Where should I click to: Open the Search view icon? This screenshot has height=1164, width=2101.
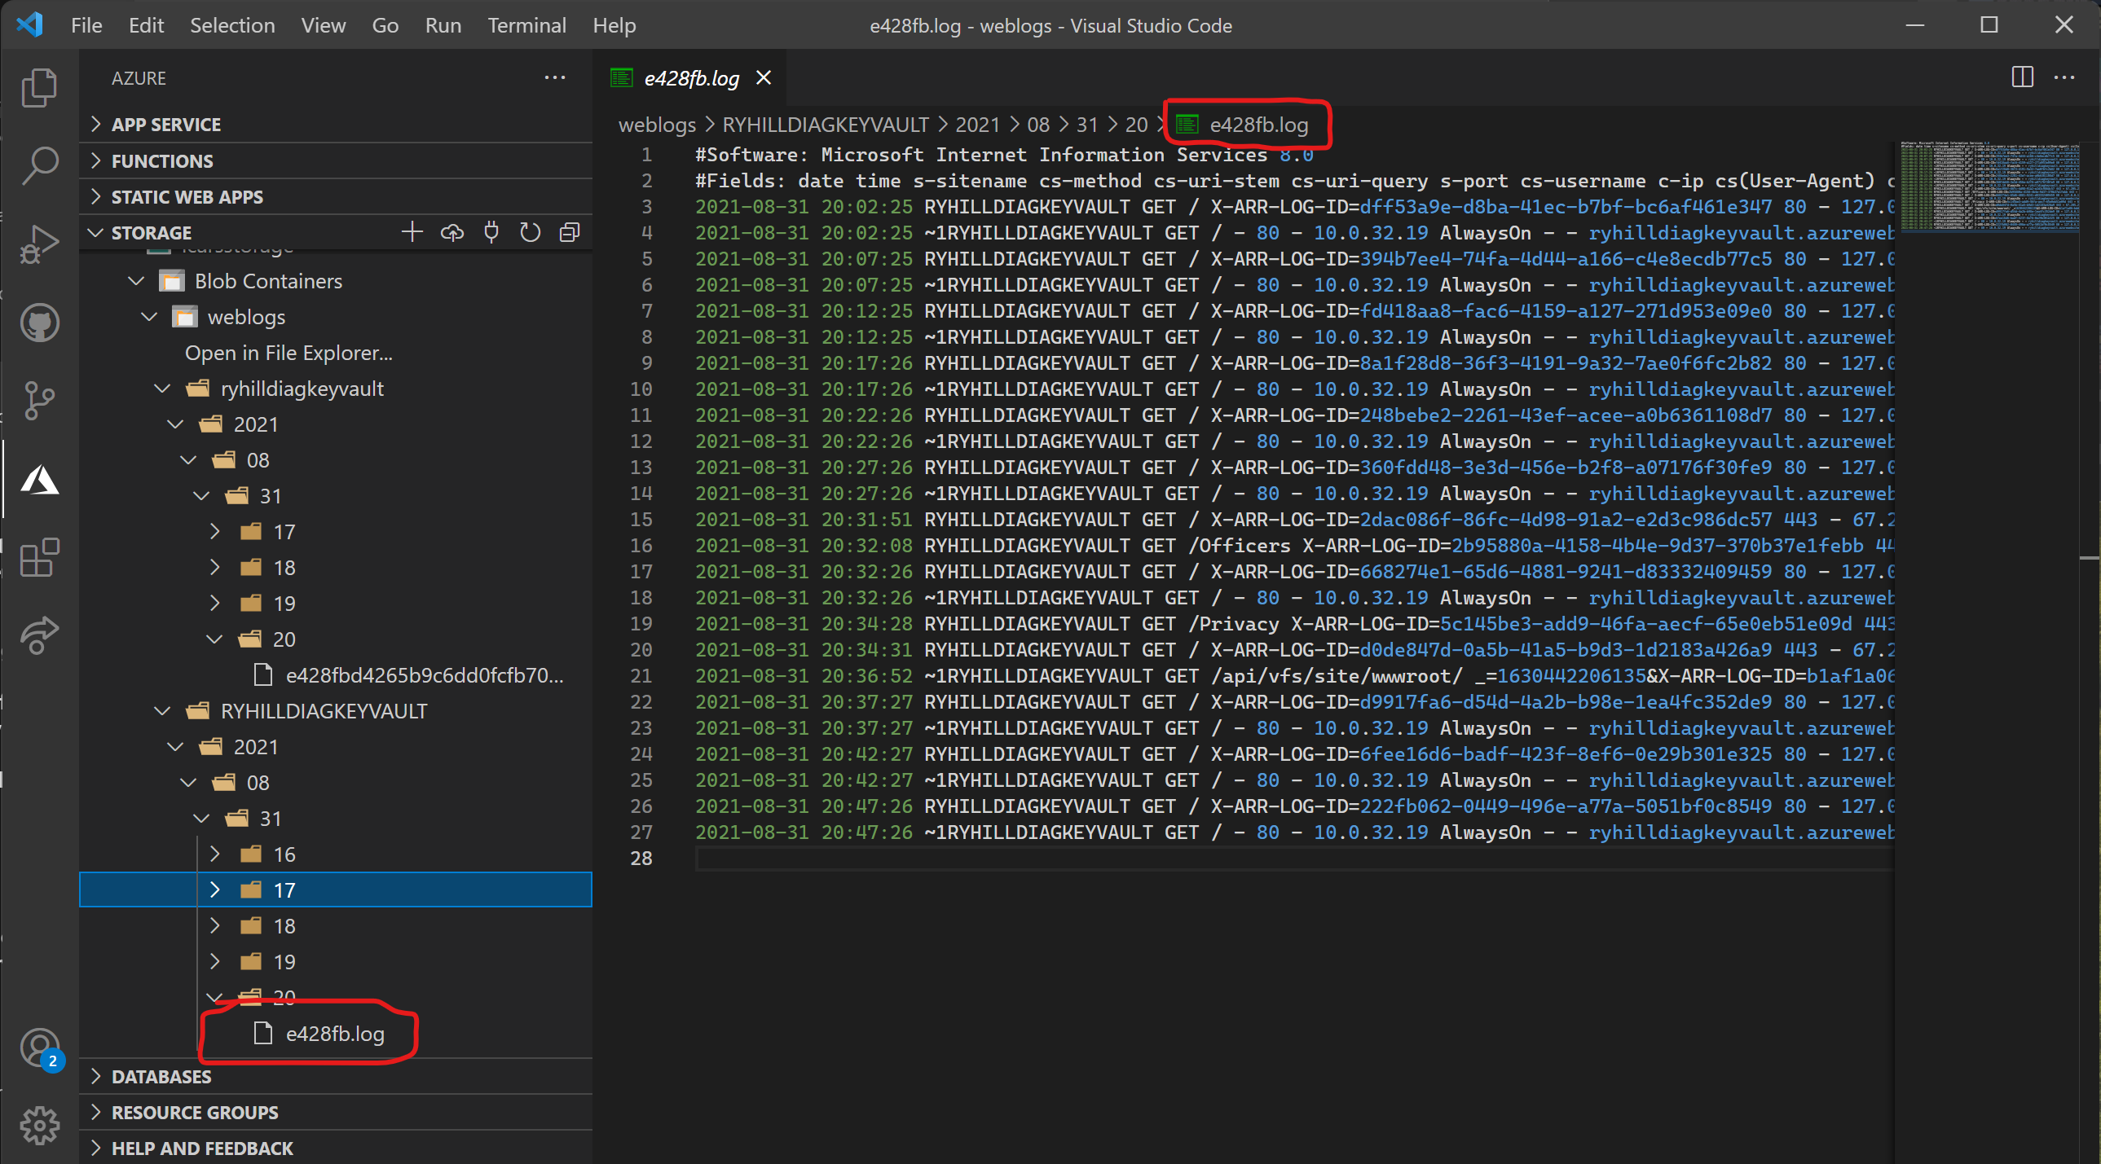39,165
